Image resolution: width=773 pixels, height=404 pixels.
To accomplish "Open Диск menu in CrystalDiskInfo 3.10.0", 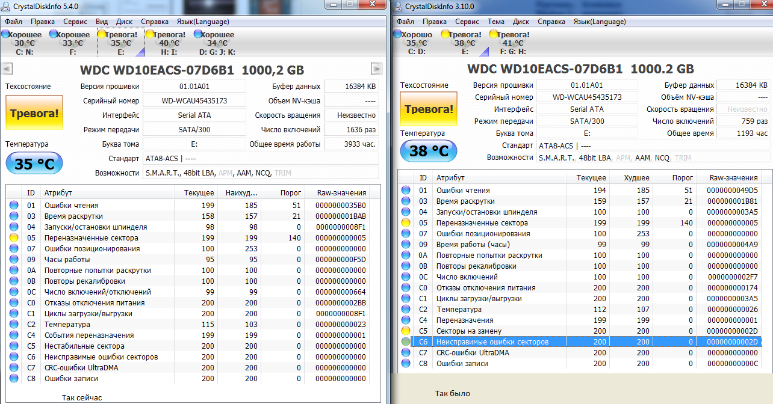I will [521, 21].
